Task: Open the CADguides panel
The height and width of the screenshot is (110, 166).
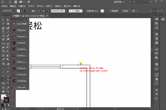Action: (20, 30)
